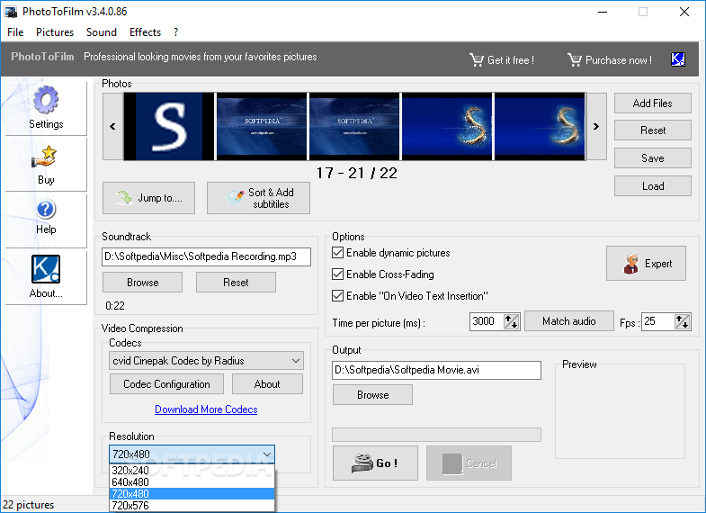
Task: Select fourth thumbnail with golden S
Action: 447,127
